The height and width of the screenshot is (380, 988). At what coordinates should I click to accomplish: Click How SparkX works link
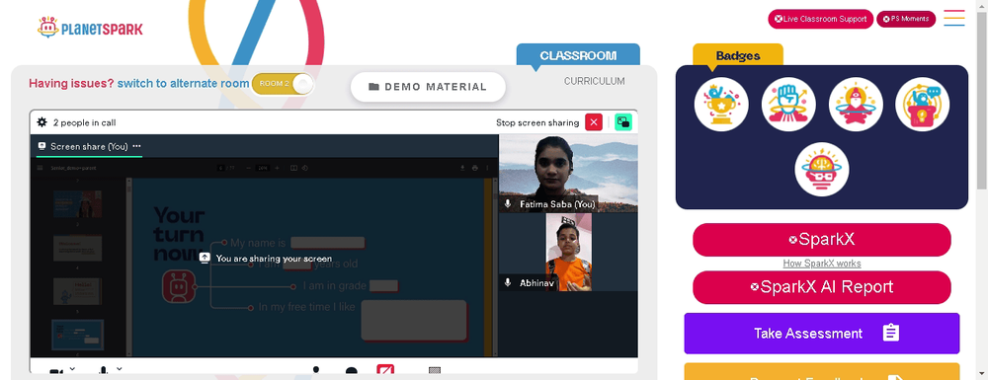822,264
